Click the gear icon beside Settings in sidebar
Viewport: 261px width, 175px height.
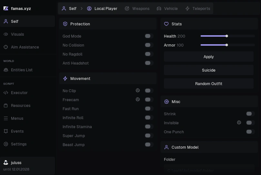[6, 144]
